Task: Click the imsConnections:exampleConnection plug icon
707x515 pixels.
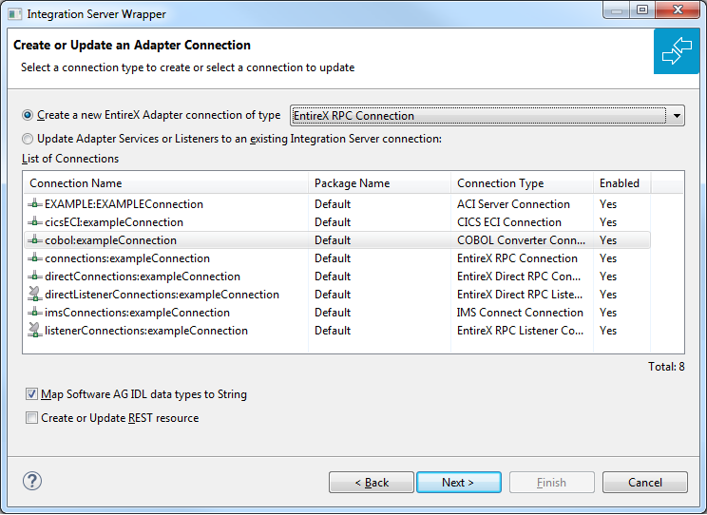Action: click(x=35, y=313)
